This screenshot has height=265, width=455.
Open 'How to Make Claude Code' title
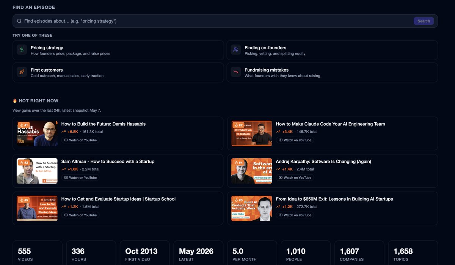[330, 124]
